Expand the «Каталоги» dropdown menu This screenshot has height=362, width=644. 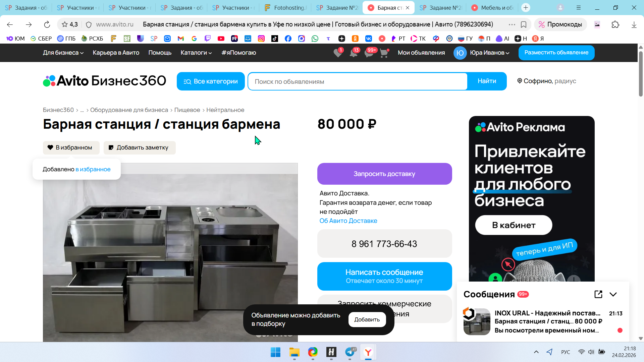click(196, 53)
